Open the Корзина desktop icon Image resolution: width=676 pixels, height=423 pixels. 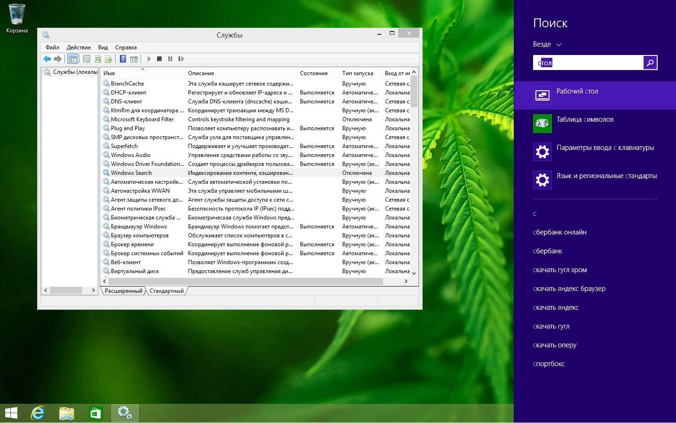click(x=17, y=19)
